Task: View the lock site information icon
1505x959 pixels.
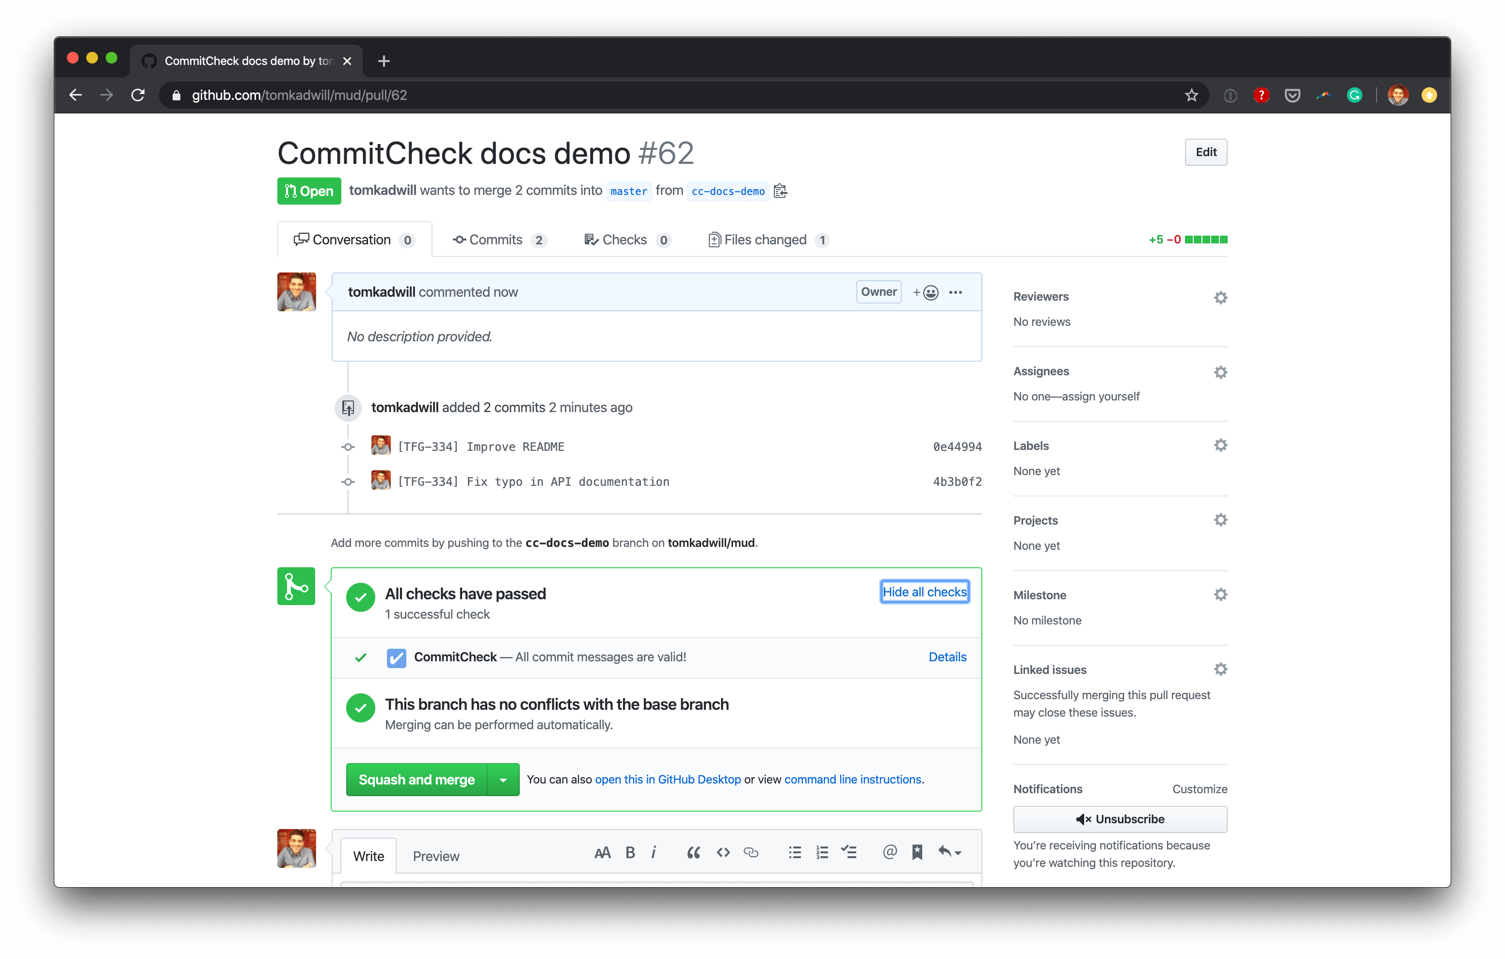Action: point(176,95)
